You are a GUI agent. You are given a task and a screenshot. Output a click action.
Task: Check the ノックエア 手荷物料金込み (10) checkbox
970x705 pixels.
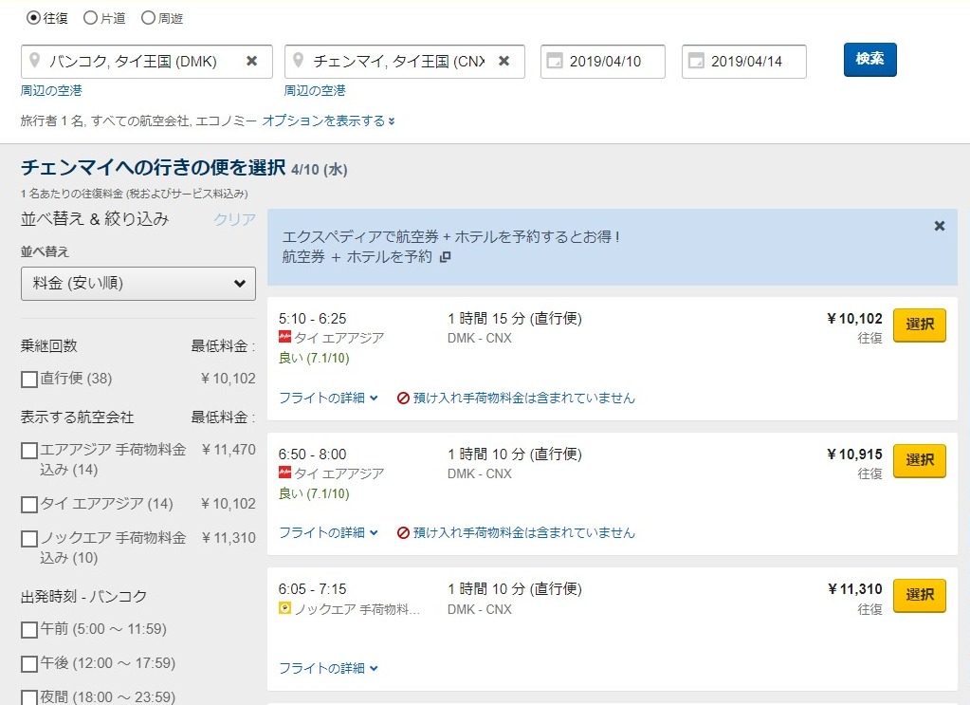29,539
